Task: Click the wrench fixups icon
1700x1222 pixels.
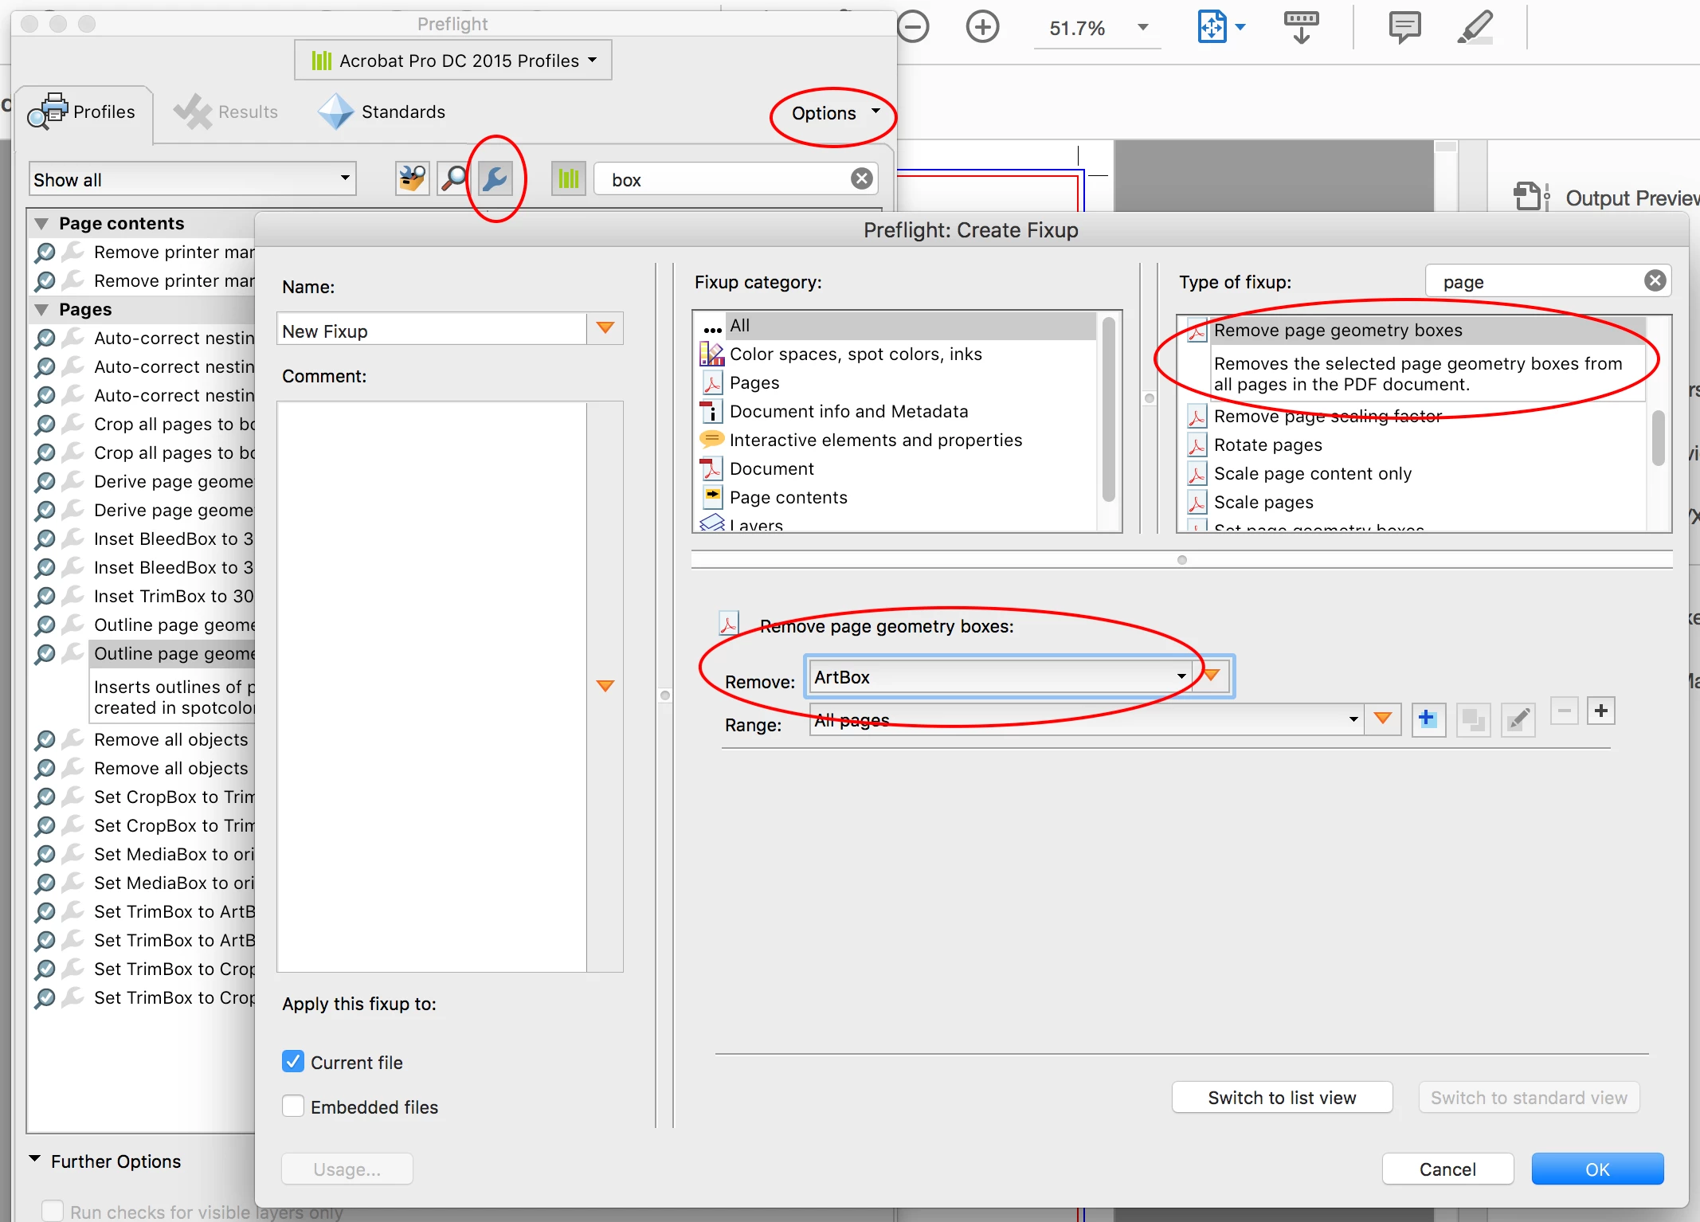Action: [x=495, y=178]
